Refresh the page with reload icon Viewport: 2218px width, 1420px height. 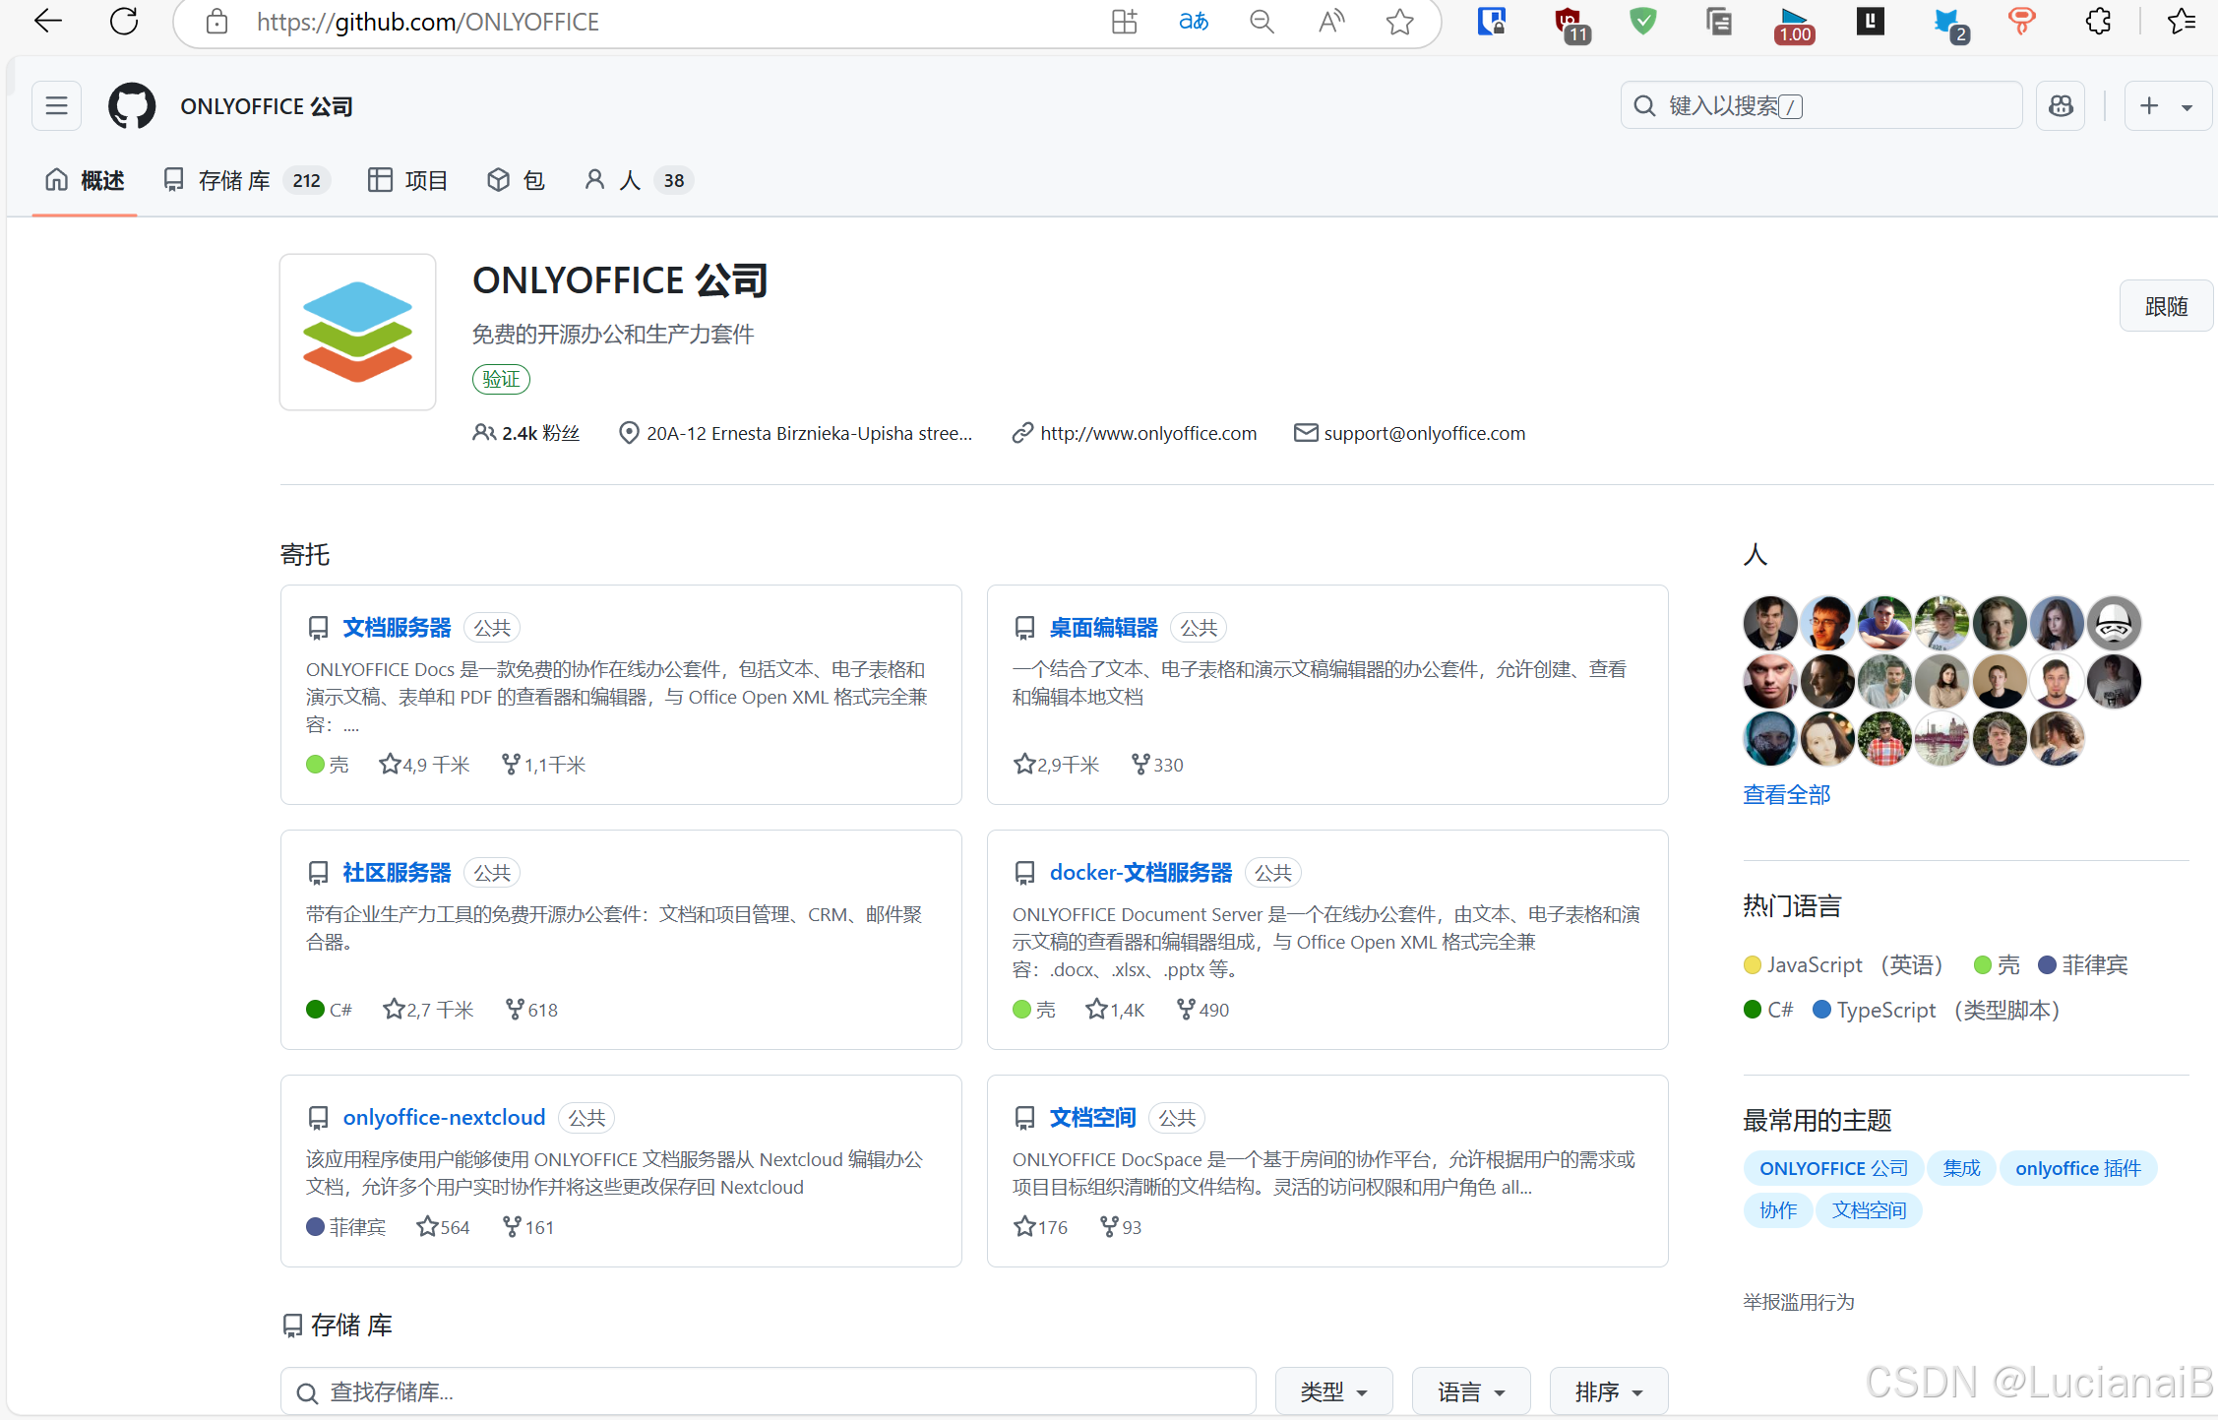[124, 22]
